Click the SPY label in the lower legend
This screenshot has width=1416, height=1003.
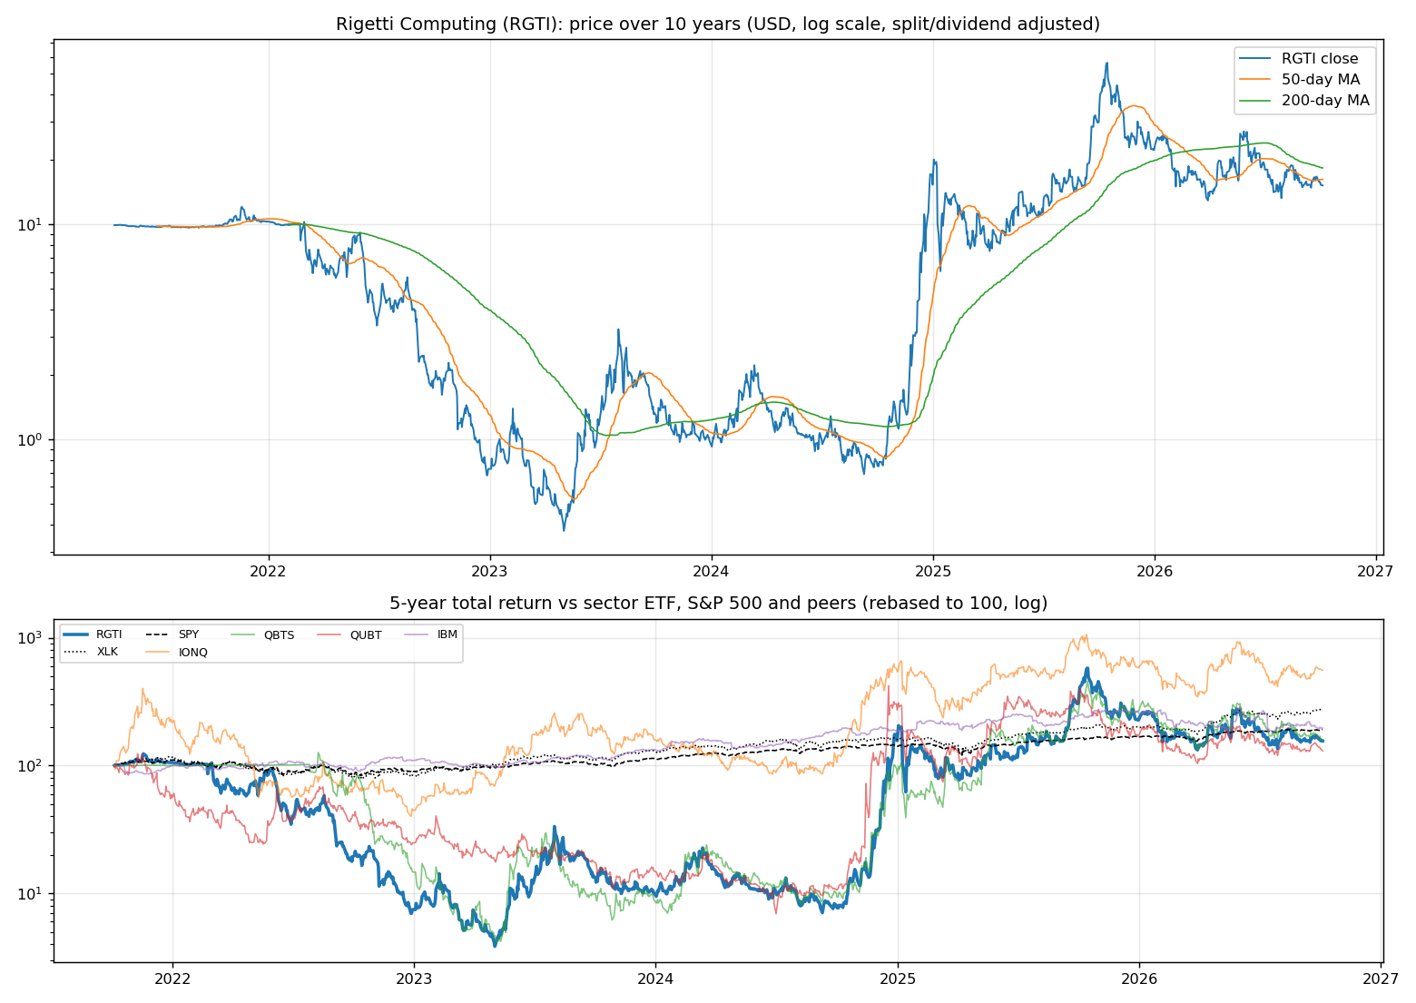click(189, 634)
